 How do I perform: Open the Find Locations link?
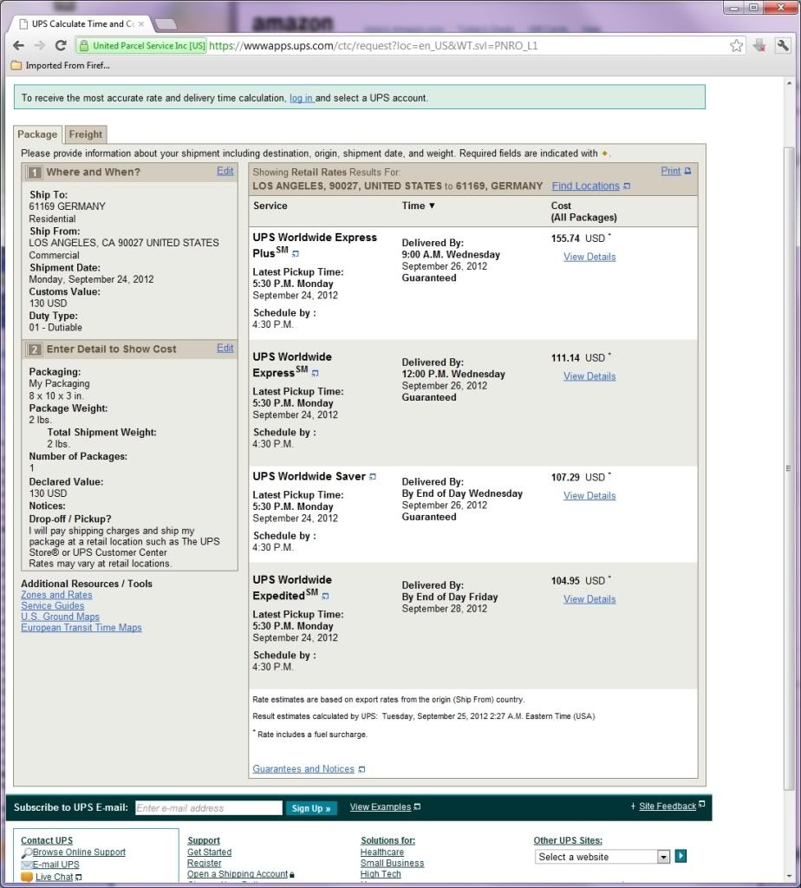585,186
